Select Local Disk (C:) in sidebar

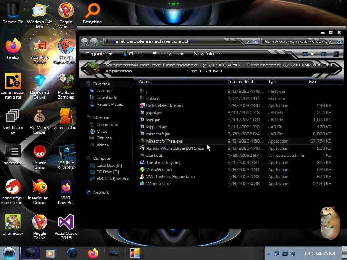coord(109,165)
